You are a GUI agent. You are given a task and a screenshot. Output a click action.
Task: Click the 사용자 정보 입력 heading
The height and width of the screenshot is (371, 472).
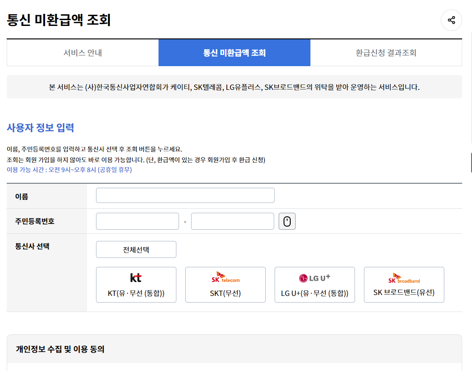point(40,128)
